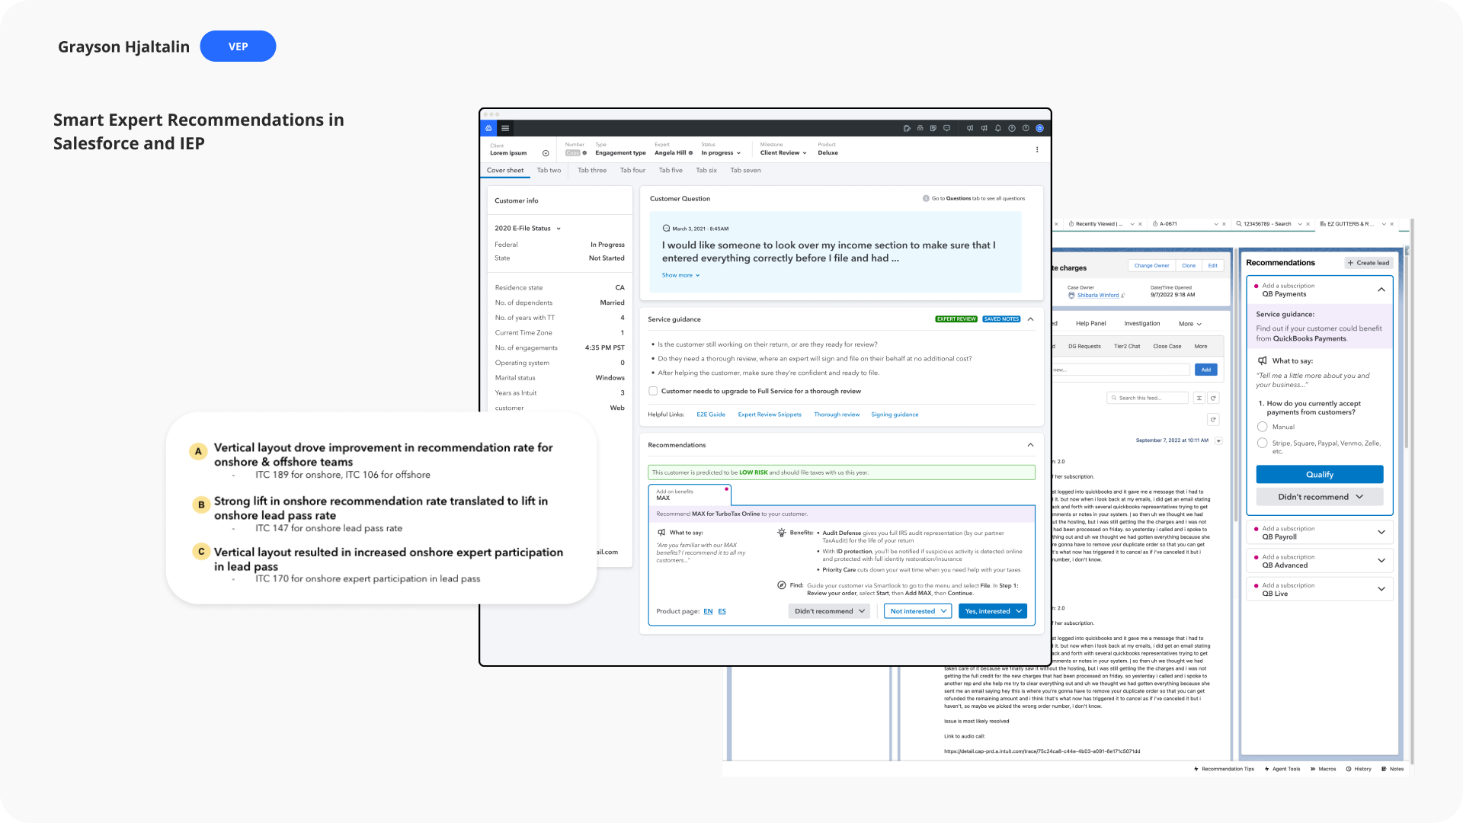
Task: Open the Expert Review Snippets link
Action: [x=769, y=415]
